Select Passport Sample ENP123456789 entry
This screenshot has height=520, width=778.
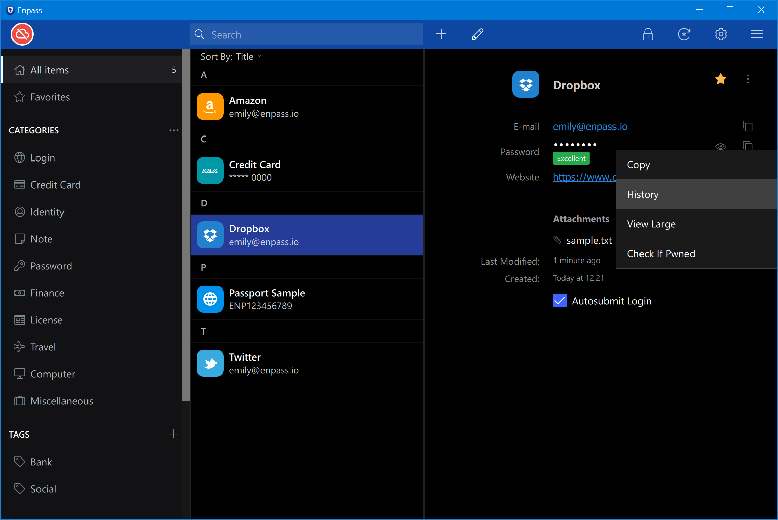(x=307, y=299)
